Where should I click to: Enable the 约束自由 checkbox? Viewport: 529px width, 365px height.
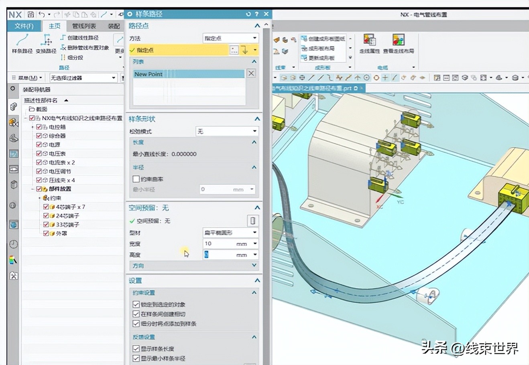pyautogui.click(x=136, y=179)
